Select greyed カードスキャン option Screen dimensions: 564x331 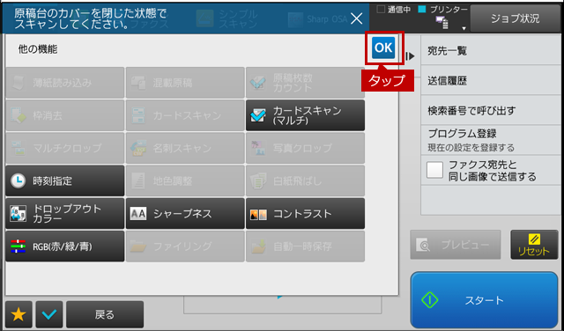coord(185,115)
